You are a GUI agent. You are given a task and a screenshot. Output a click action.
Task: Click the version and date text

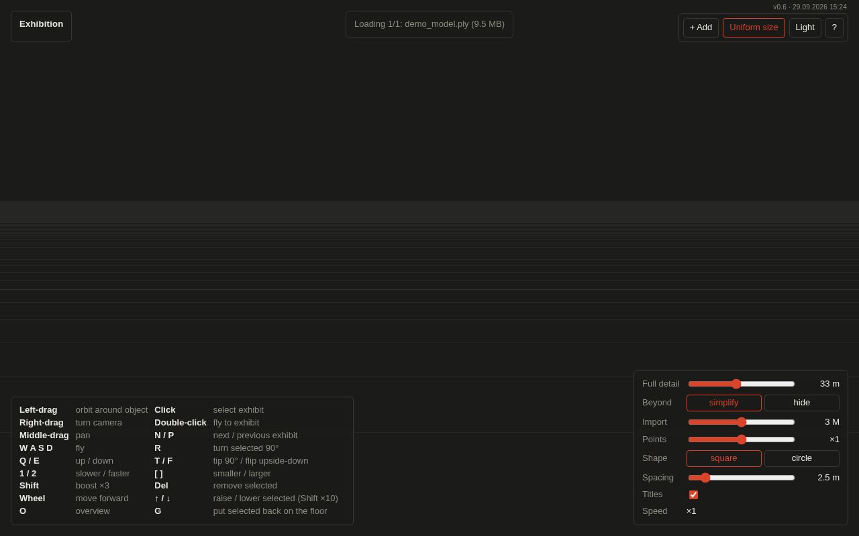coord(810,7)
